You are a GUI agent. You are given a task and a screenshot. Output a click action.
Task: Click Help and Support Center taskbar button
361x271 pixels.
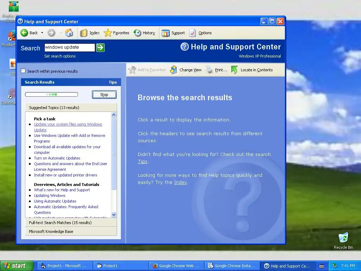click(x=288, y=266)
